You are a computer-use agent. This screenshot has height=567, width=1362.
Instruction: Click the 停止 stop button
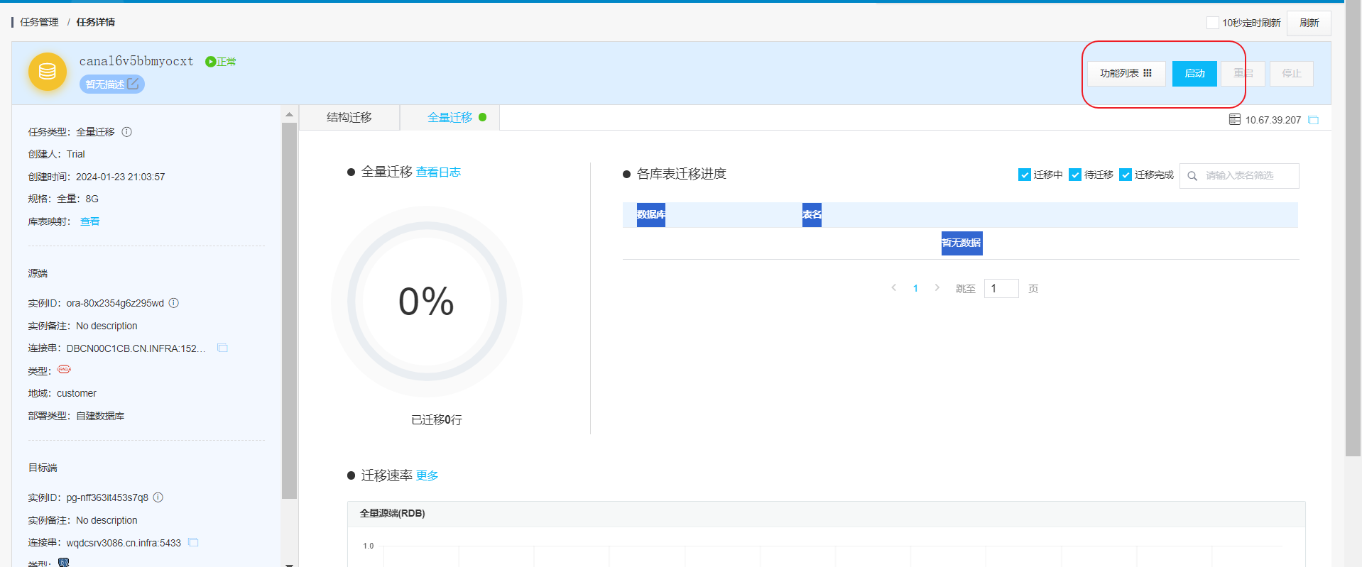pos(1291,74)
